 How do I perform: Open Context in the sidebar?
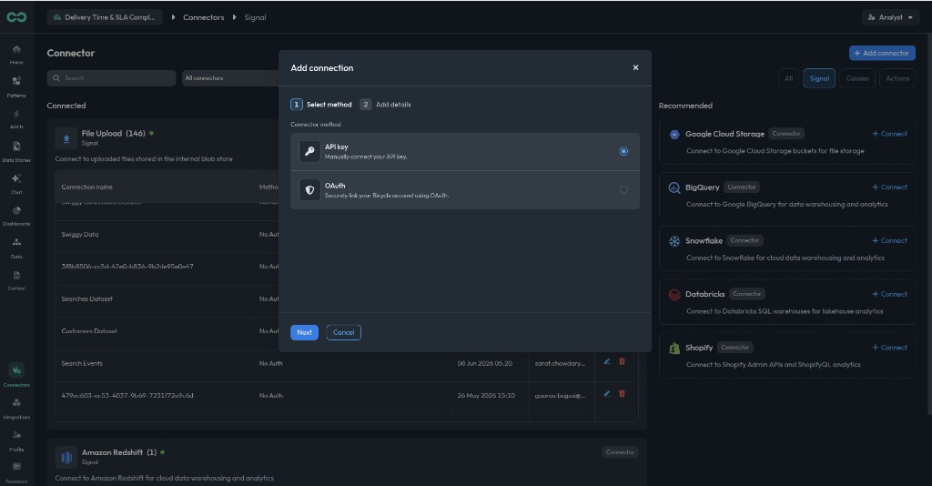click(16, 279)
